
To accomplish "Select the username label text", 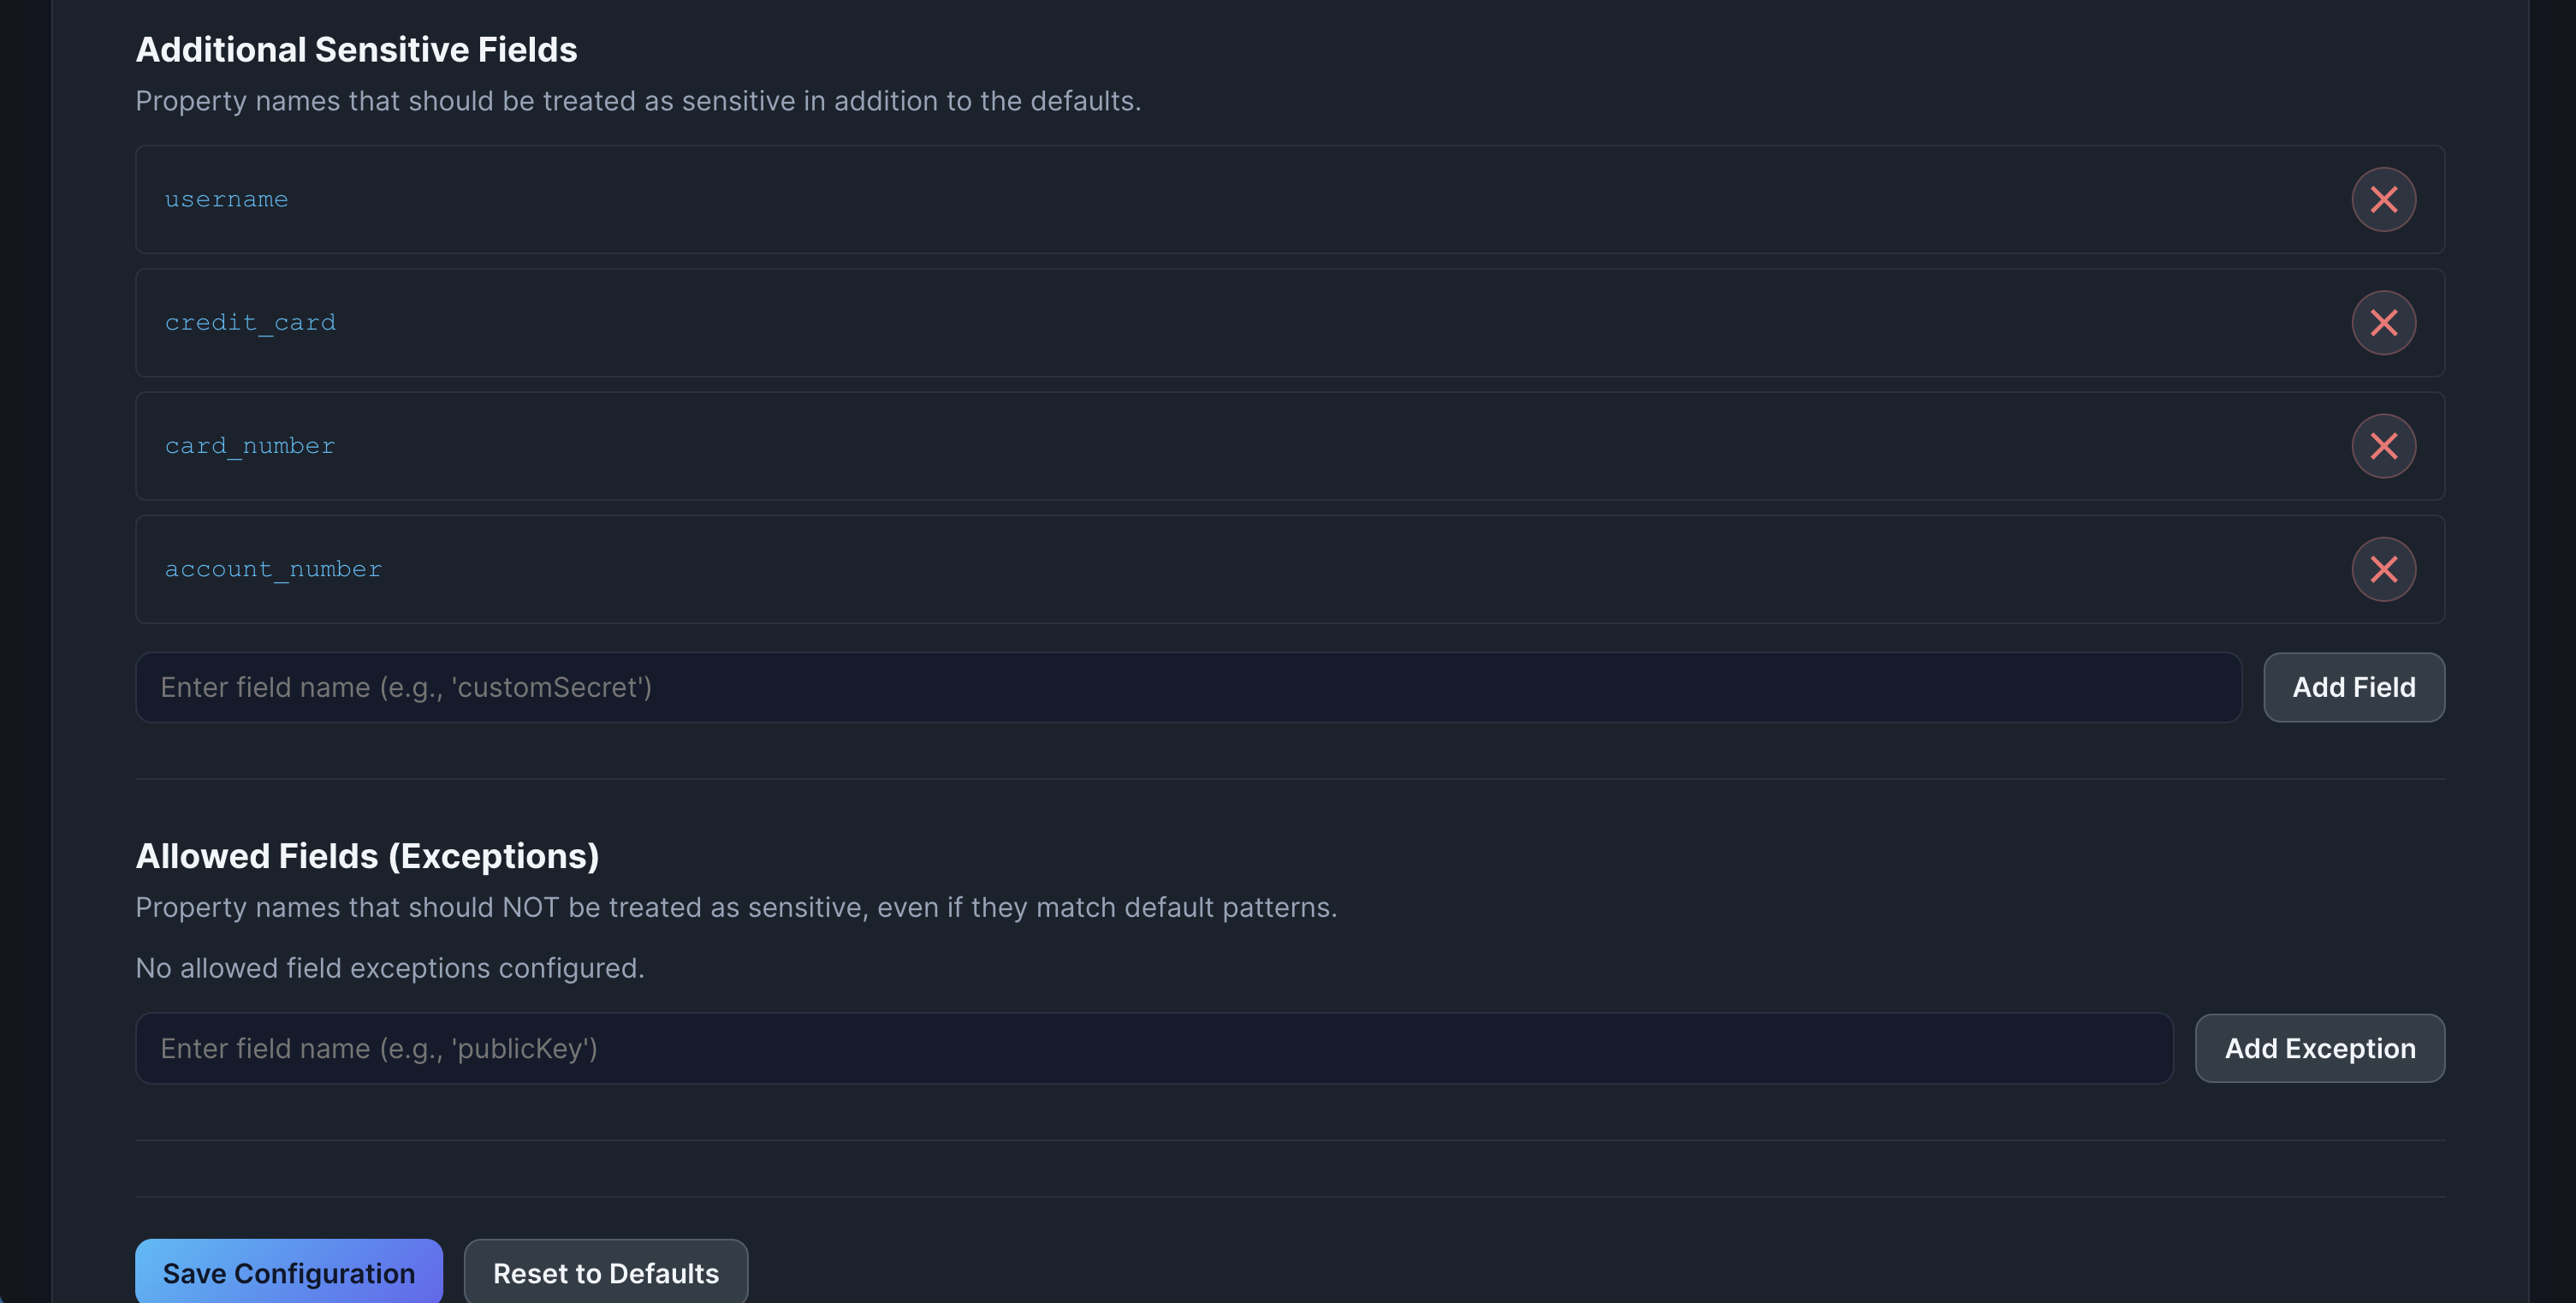I will click(x=226, y=199).
